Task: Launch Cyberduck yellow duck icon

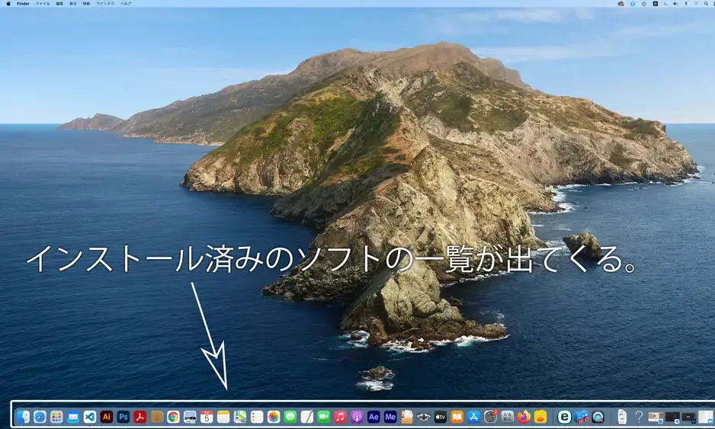Action: [x=540, y=416]
